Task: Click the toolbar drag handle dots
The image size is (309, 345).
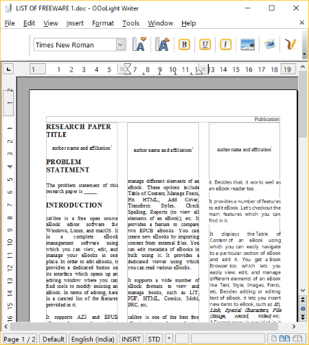Action: [x=30, y=45]
